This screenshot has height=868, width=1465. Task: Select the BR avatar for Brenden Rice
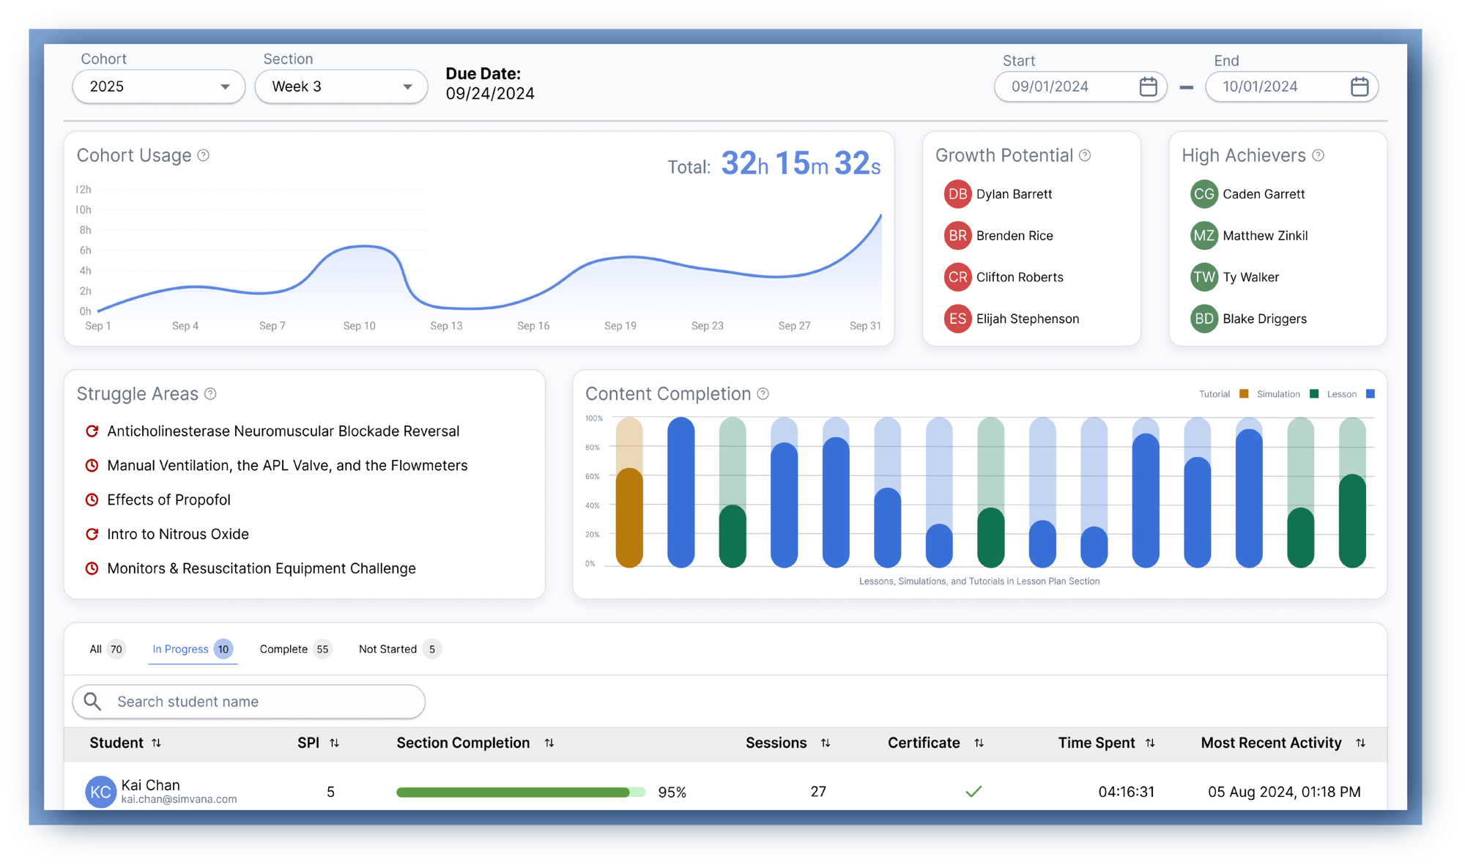pos(957,236)
